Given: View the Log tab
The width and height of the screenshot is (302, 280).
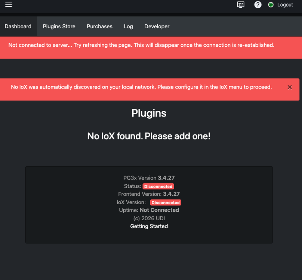Looking at the screenshot, I should pos(128,27).
